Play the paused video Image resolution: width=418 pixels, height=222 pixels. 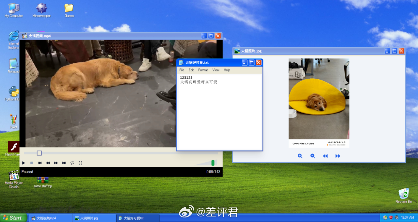[x=24, y=163]
